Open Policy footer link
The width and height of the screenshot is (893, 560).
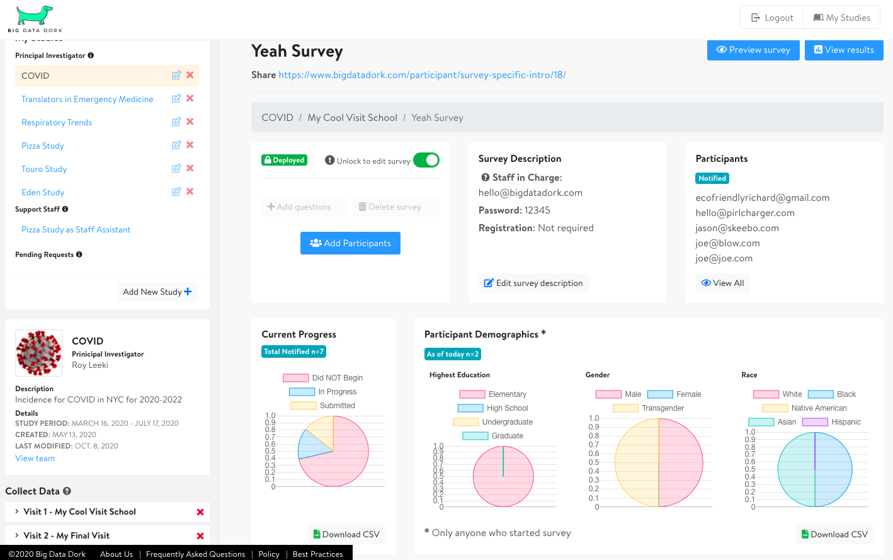tap(269, 554)
